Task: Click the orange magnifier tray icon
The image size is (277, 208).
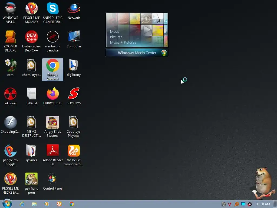Action: 236,204
